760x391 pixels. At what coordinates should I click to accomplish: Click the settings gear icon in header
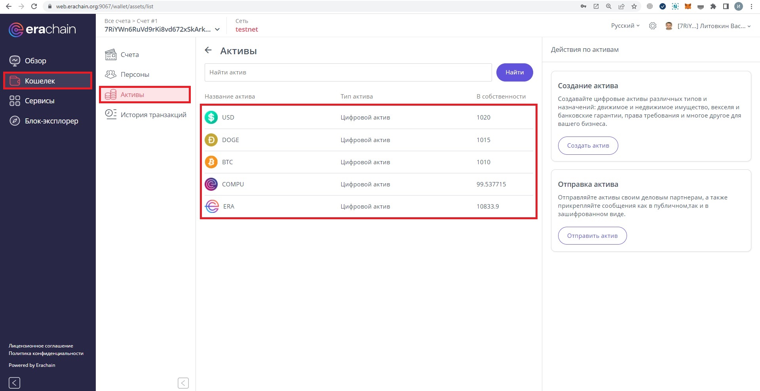[653, 26]
